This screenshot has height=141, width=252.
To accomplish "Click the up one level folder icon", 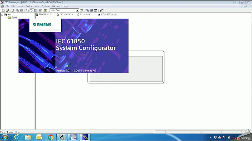I will pyautogui.click(x=46, y=10).
